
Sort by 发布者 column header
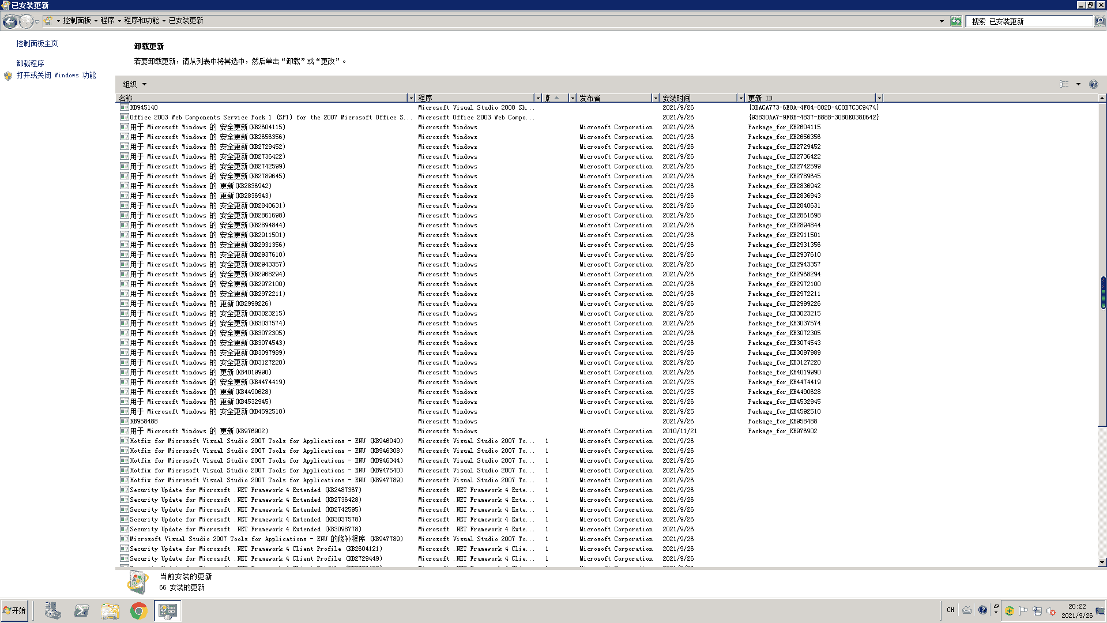615,98
